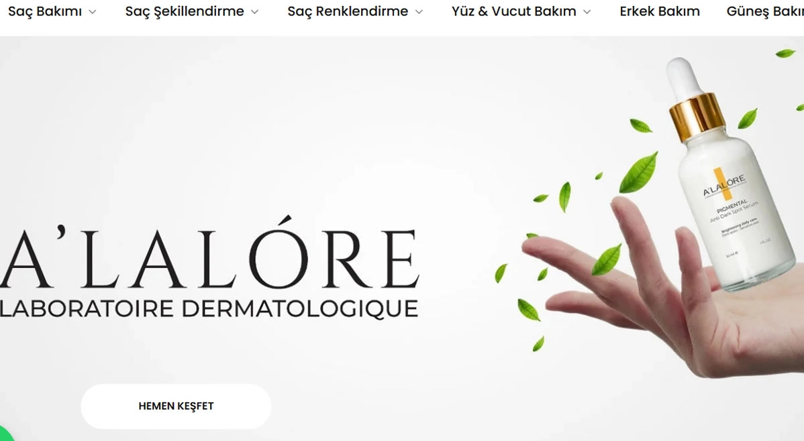Image resolution: width=804 pixels, height=441 pixels.
Task: Expand the Saç Şekillendirme dropdown arrow
Action: coord(255,12)
